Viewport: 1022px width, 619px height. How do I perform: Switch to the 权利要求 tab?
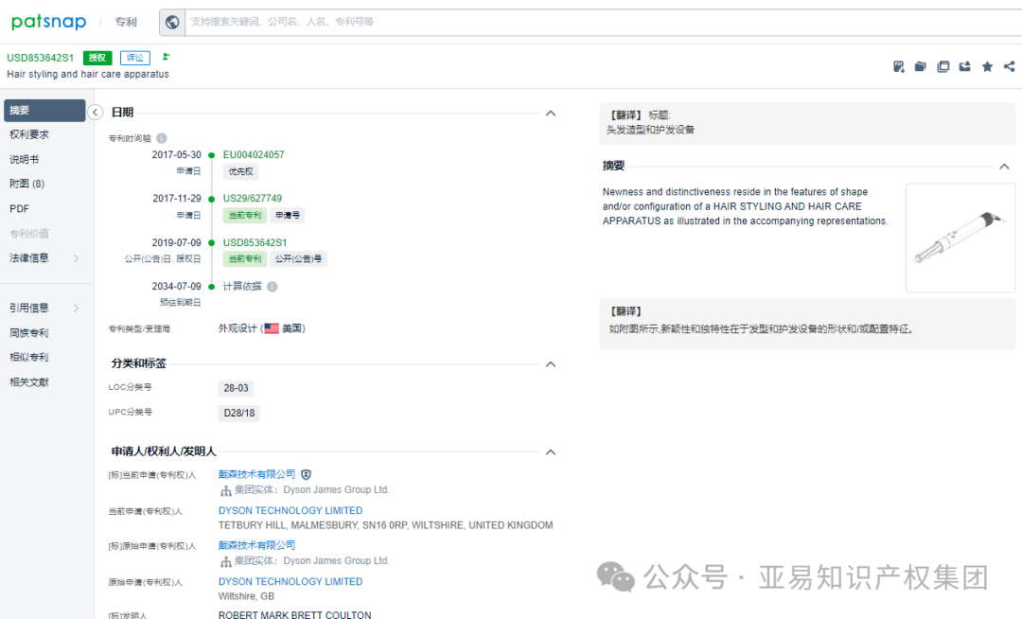pyautogui.click(x=29, y=135)
